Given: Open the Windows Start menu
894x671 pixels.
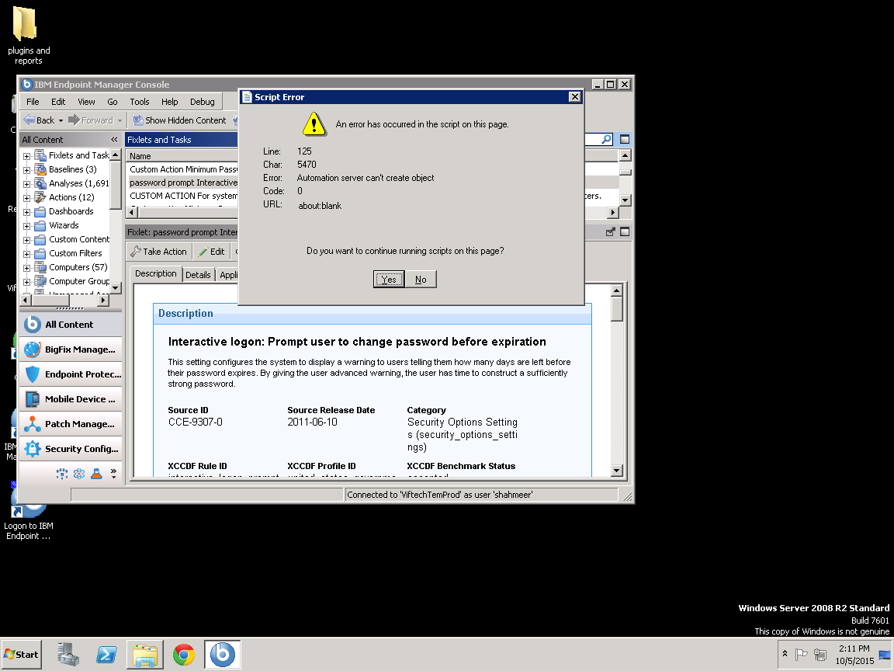Looking at the screenshot, I should pyautogui.click(x=22, y=655).
